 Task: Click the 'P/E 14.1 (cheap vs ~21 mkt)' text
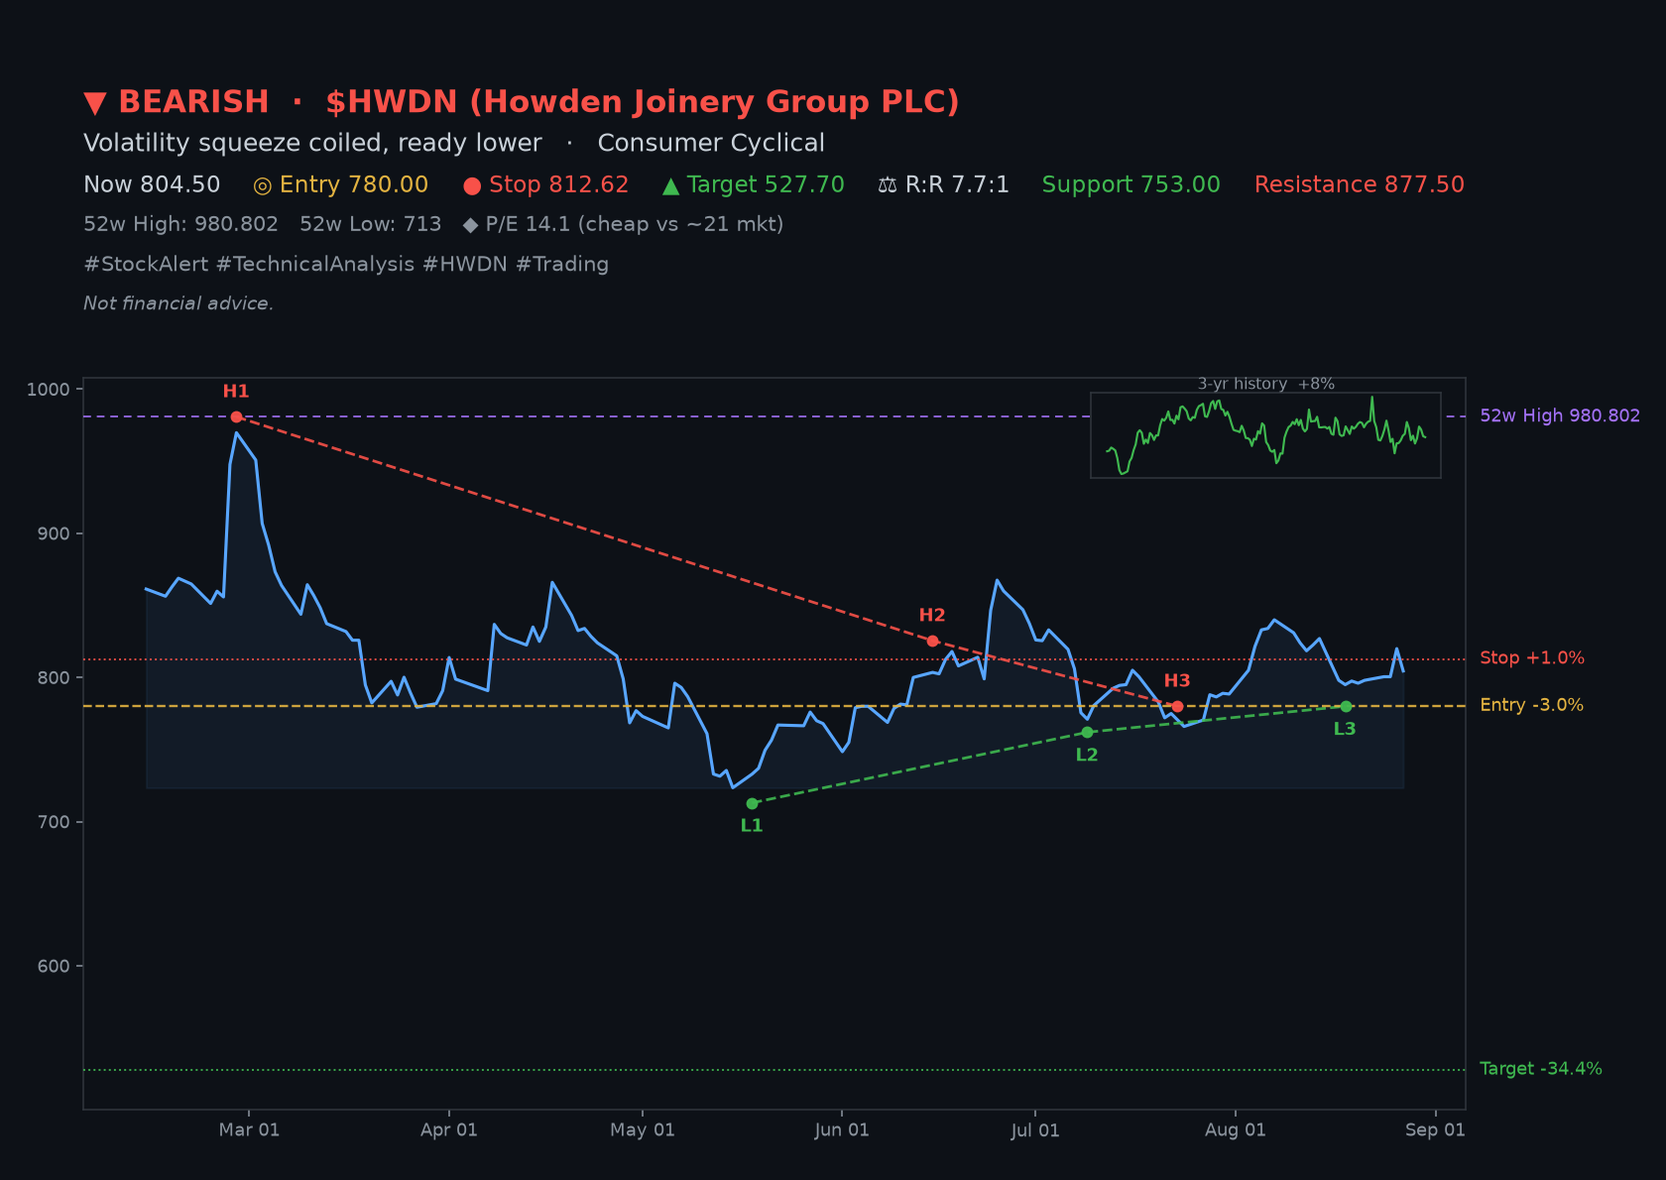coord(635,224)
